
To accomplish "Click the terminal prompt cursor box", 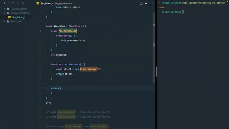I will pos(183,12).
